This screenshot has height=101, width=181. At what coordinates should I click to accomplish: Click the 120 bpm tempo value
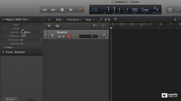[135, 10]
